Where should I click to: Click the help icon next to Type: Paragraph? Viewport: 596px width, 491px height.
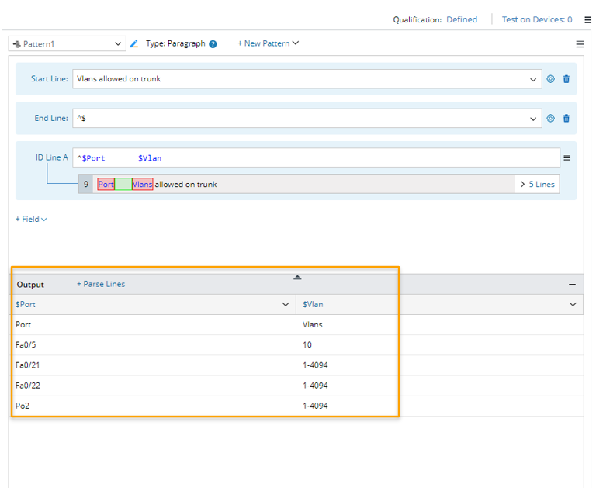click(213, 44)
